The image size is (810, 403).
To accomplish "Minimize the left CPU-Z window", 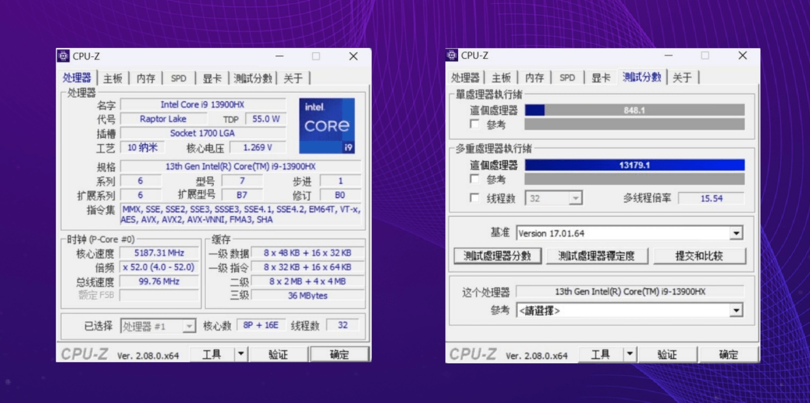I will [x=279, y=56].
